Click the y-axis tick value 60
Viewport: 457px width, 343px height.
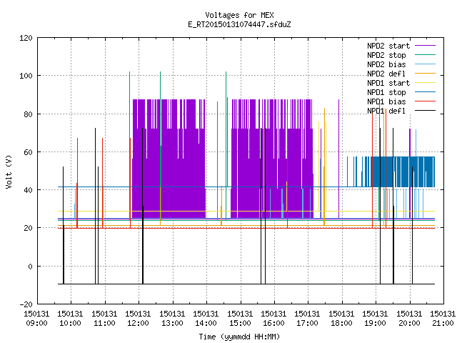point(28,152)
